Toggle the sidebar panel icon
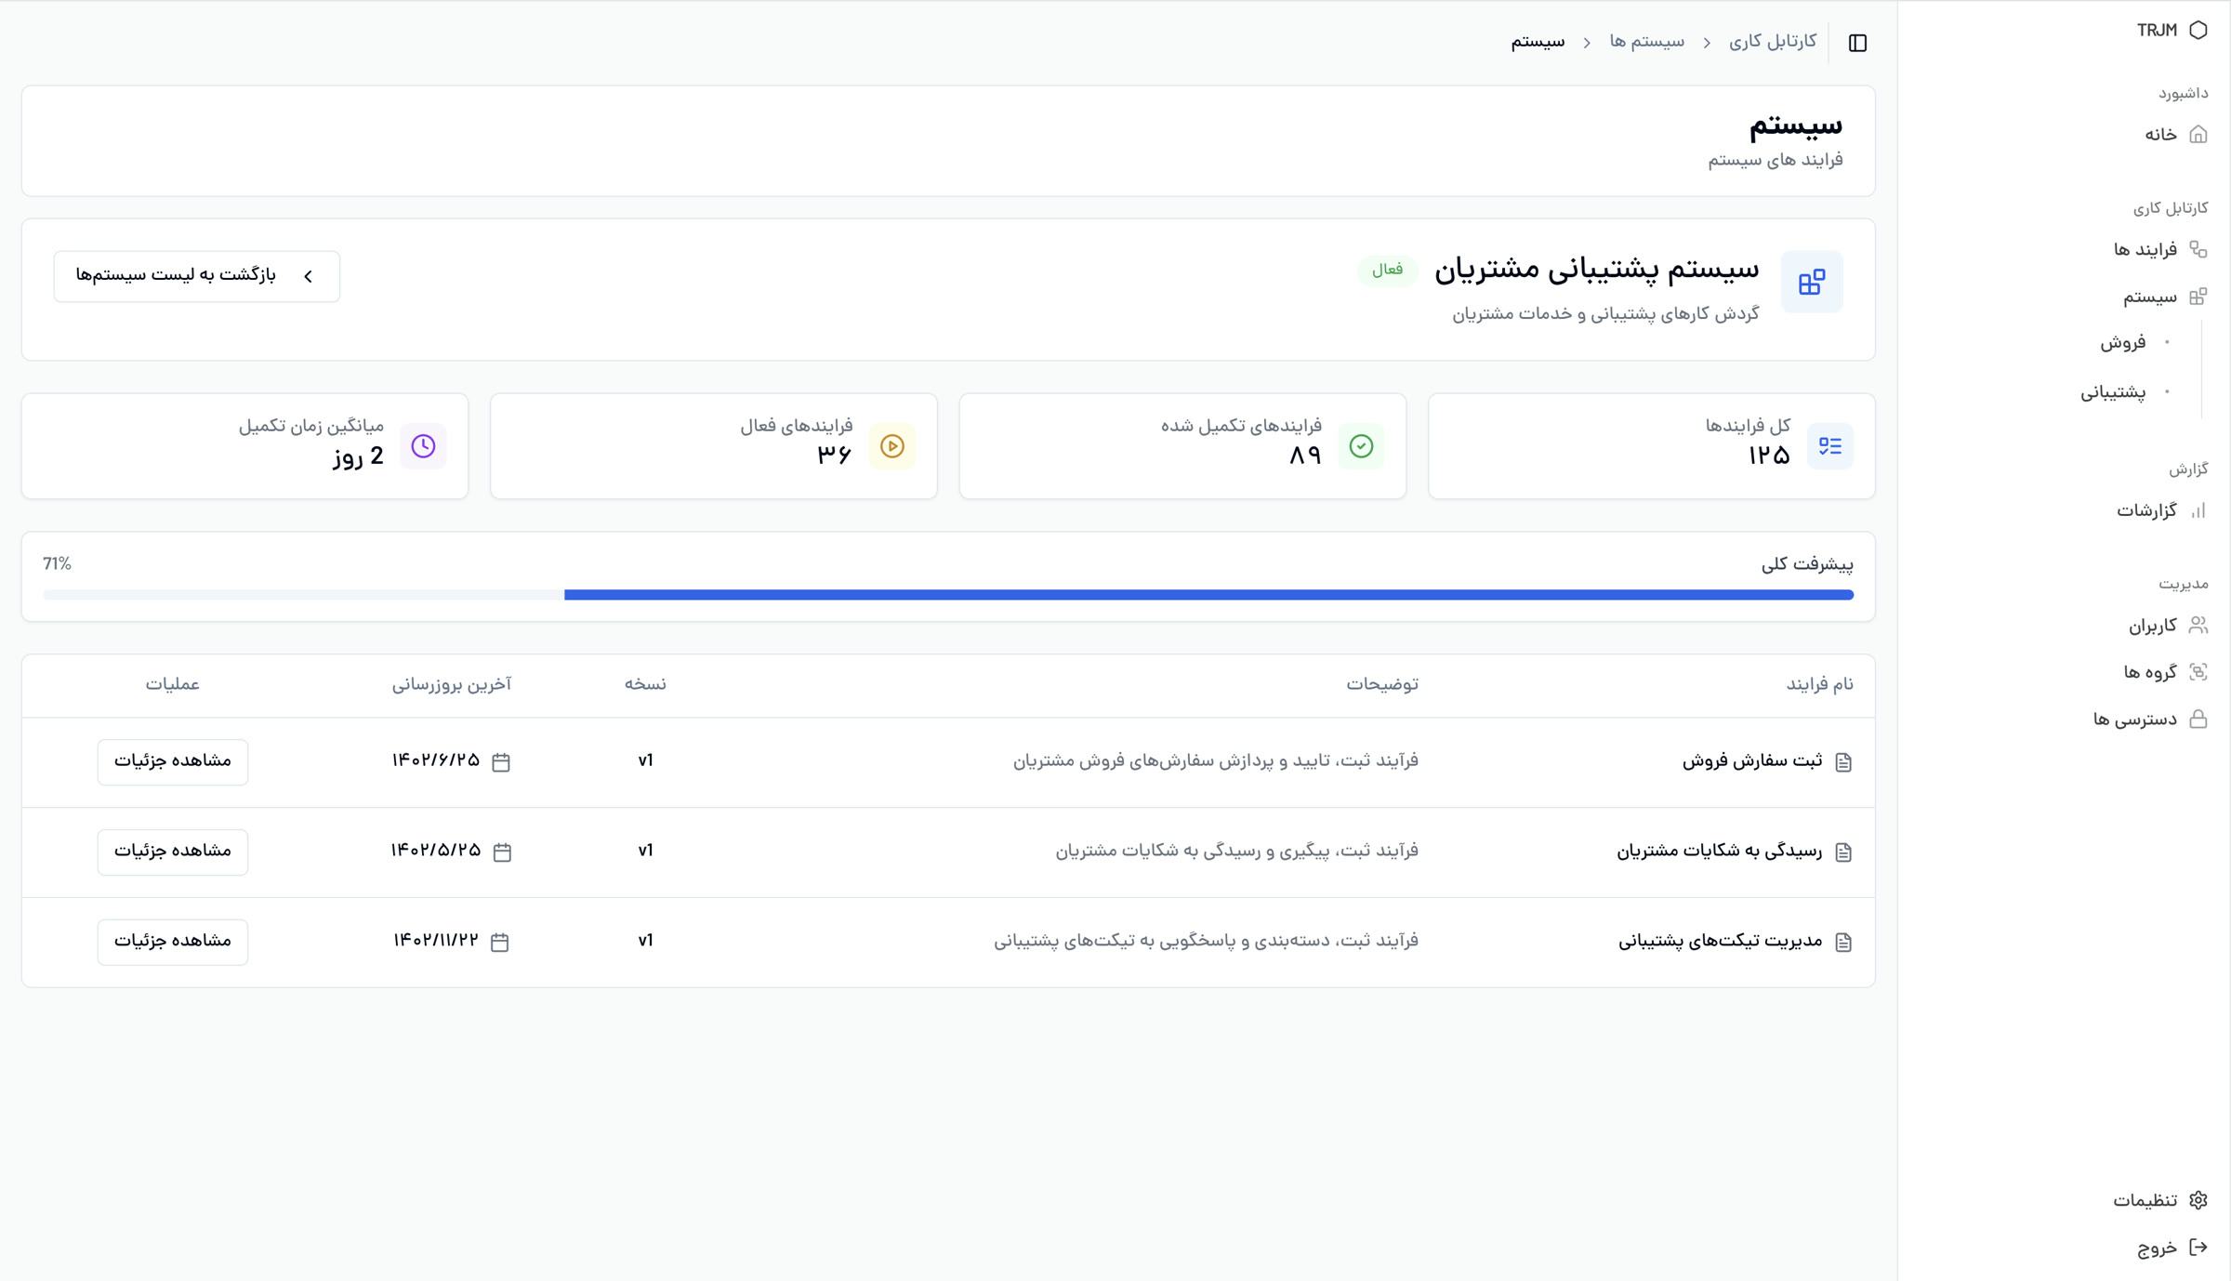The image size is (2231, 1281). click(x=1857, y=43)
